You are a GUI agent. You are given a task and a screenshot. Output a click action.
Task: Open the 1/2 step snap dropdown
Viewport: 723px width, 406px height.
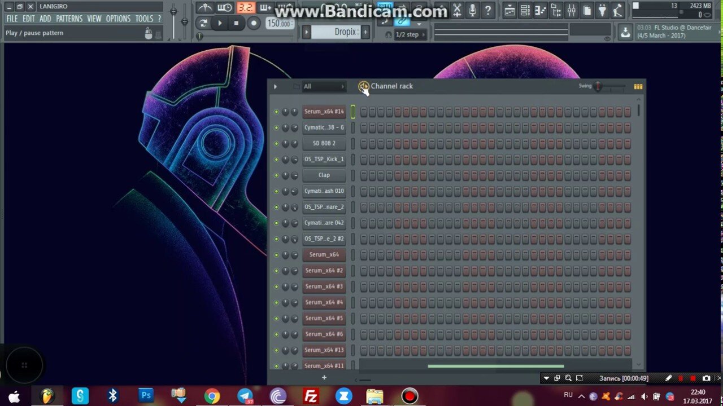coord(410,34)
